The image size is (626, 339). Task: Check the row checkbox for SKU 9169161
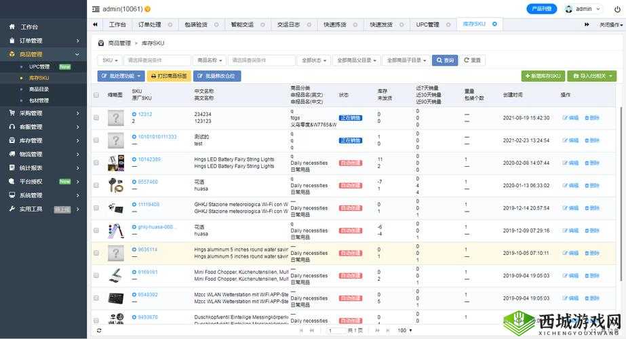96,275
